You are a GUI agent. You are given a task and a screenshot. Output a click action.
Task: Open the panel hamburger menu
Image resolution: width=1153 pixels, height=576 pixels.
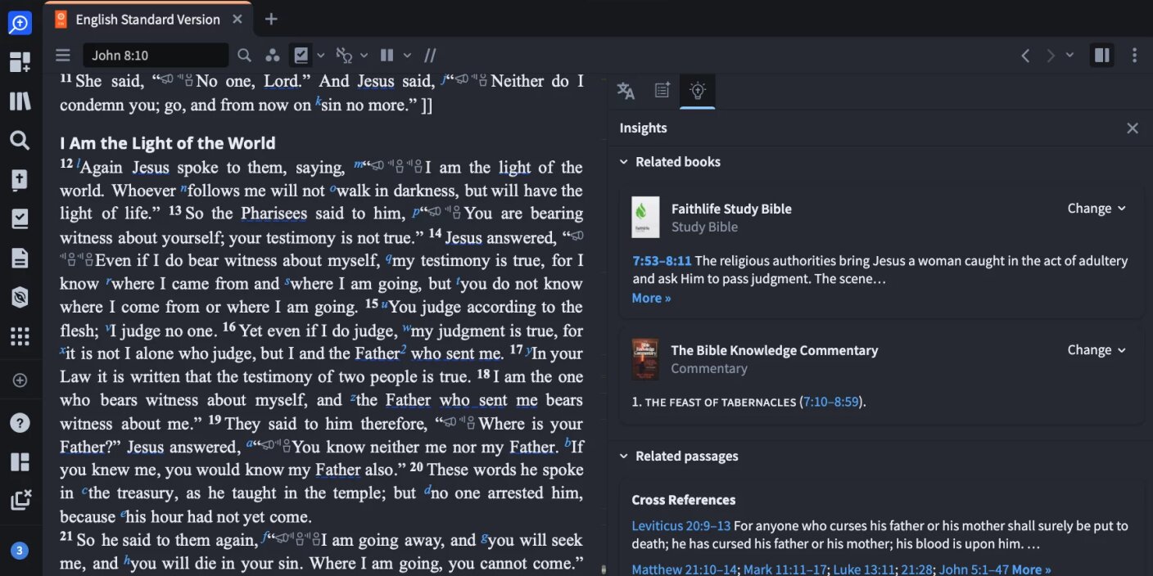click(63, 56)
